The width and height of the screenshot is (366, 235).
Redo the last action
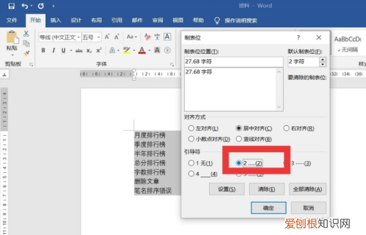[41, 6]
